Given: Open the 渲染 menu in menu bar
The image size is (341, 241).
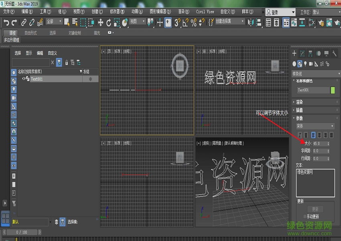Looking at the screenshot, I should [x=183, y=12].
